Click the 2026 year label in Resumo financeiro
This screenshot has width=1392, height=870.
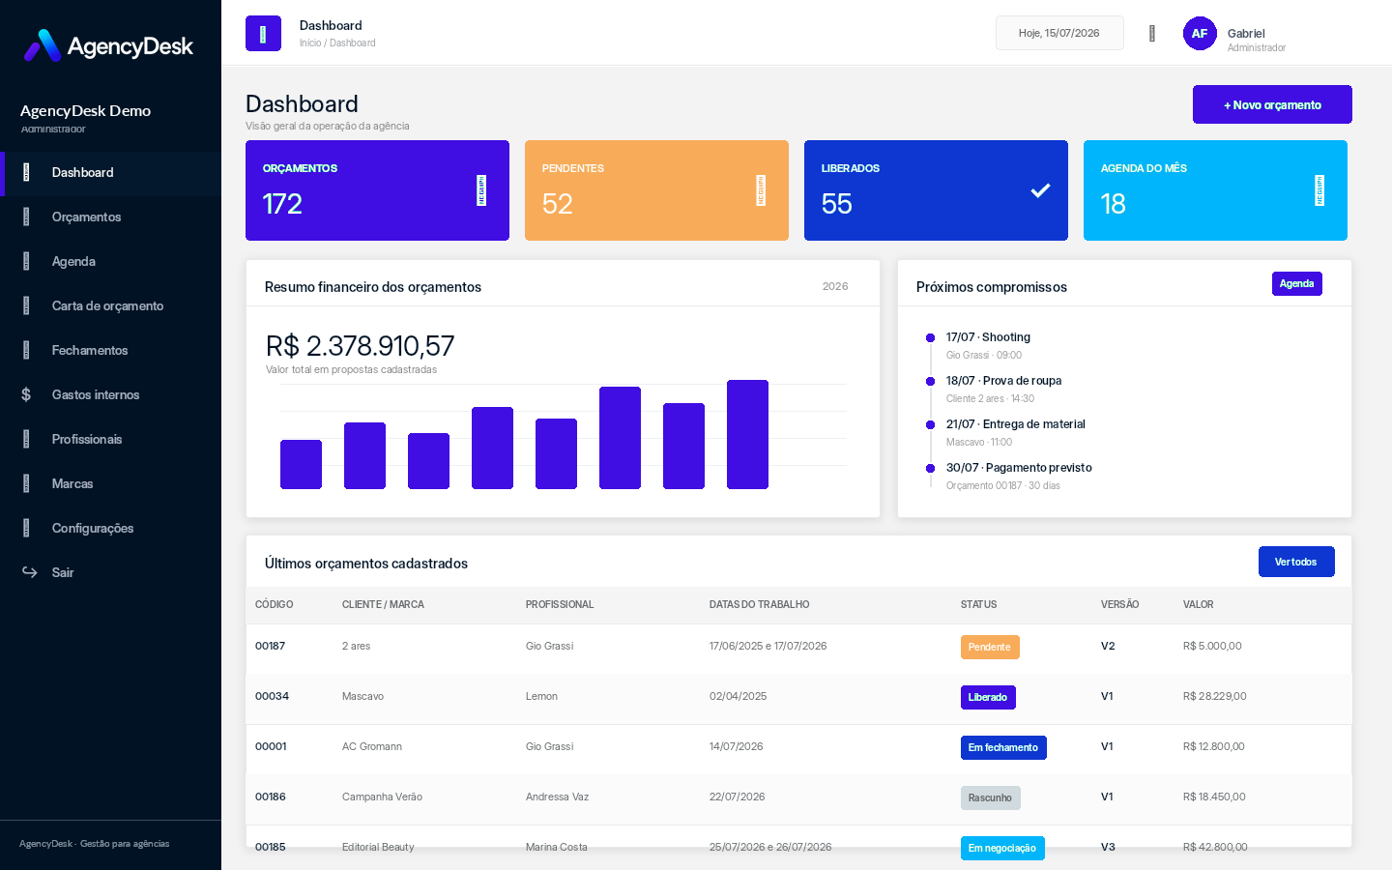click(835, 286)
